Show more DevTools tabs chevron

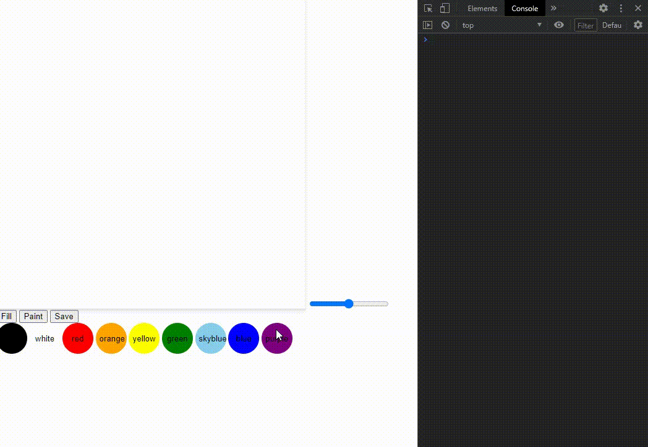pos(554,8)
